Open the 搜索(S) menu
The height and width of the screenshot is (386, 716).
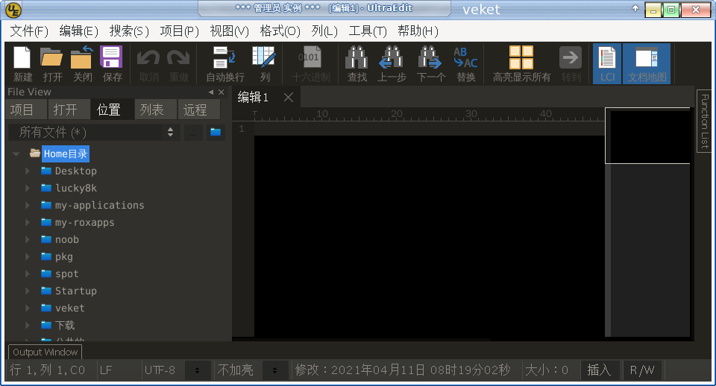[129, 31]
